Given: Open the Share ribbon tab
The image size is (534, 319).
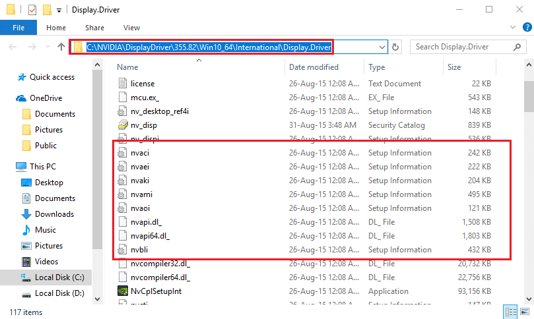Looking at the screenshot, I should [x=94, y=28].
